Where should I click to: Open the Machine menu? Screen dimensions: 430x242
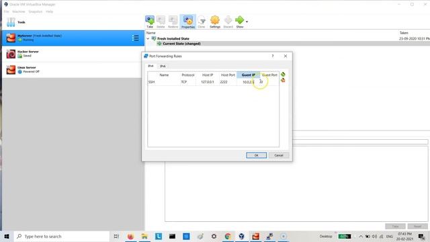pos(19,11)
